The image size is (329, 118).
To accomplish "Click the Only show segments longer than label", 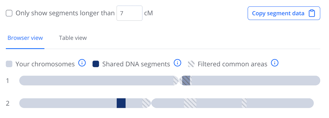I will [x=65, y=13].
